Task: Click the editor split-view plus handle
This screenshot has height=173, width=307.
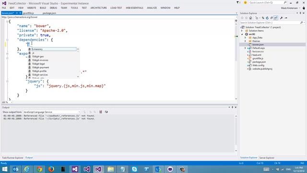Action: click(236, 21)
